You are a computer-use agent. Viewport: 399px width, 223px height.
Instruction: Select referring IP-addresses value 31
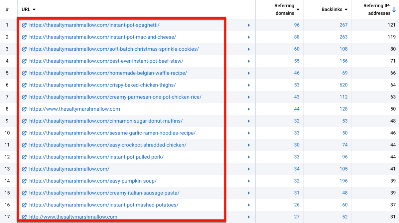pyautogui.click(x=393, y=217)
